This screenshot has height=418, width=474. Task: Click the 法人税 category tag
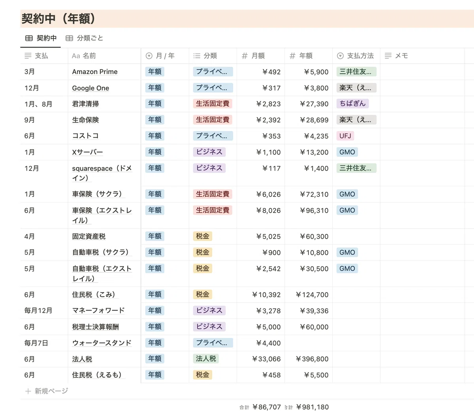click(x=206, y=358)
